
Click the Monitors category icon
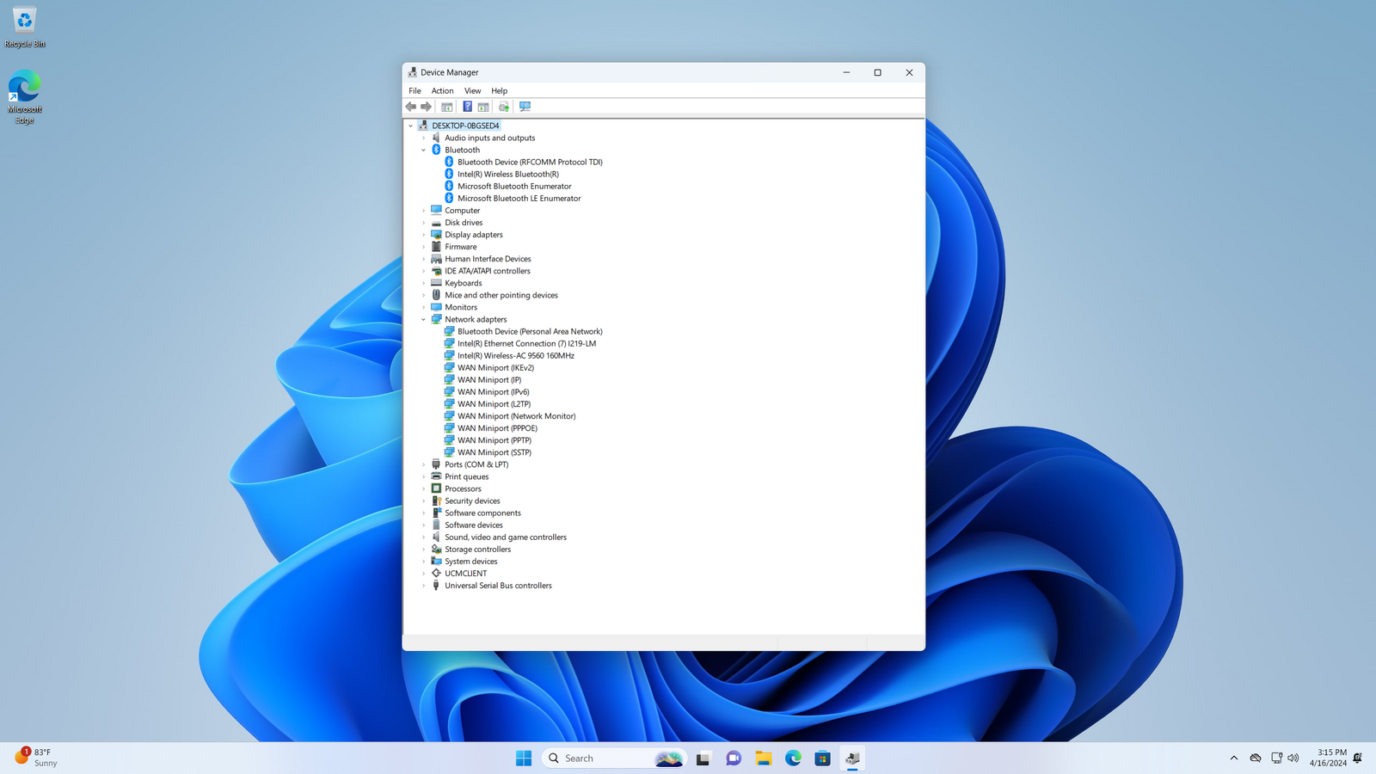[x=436, y=307]
